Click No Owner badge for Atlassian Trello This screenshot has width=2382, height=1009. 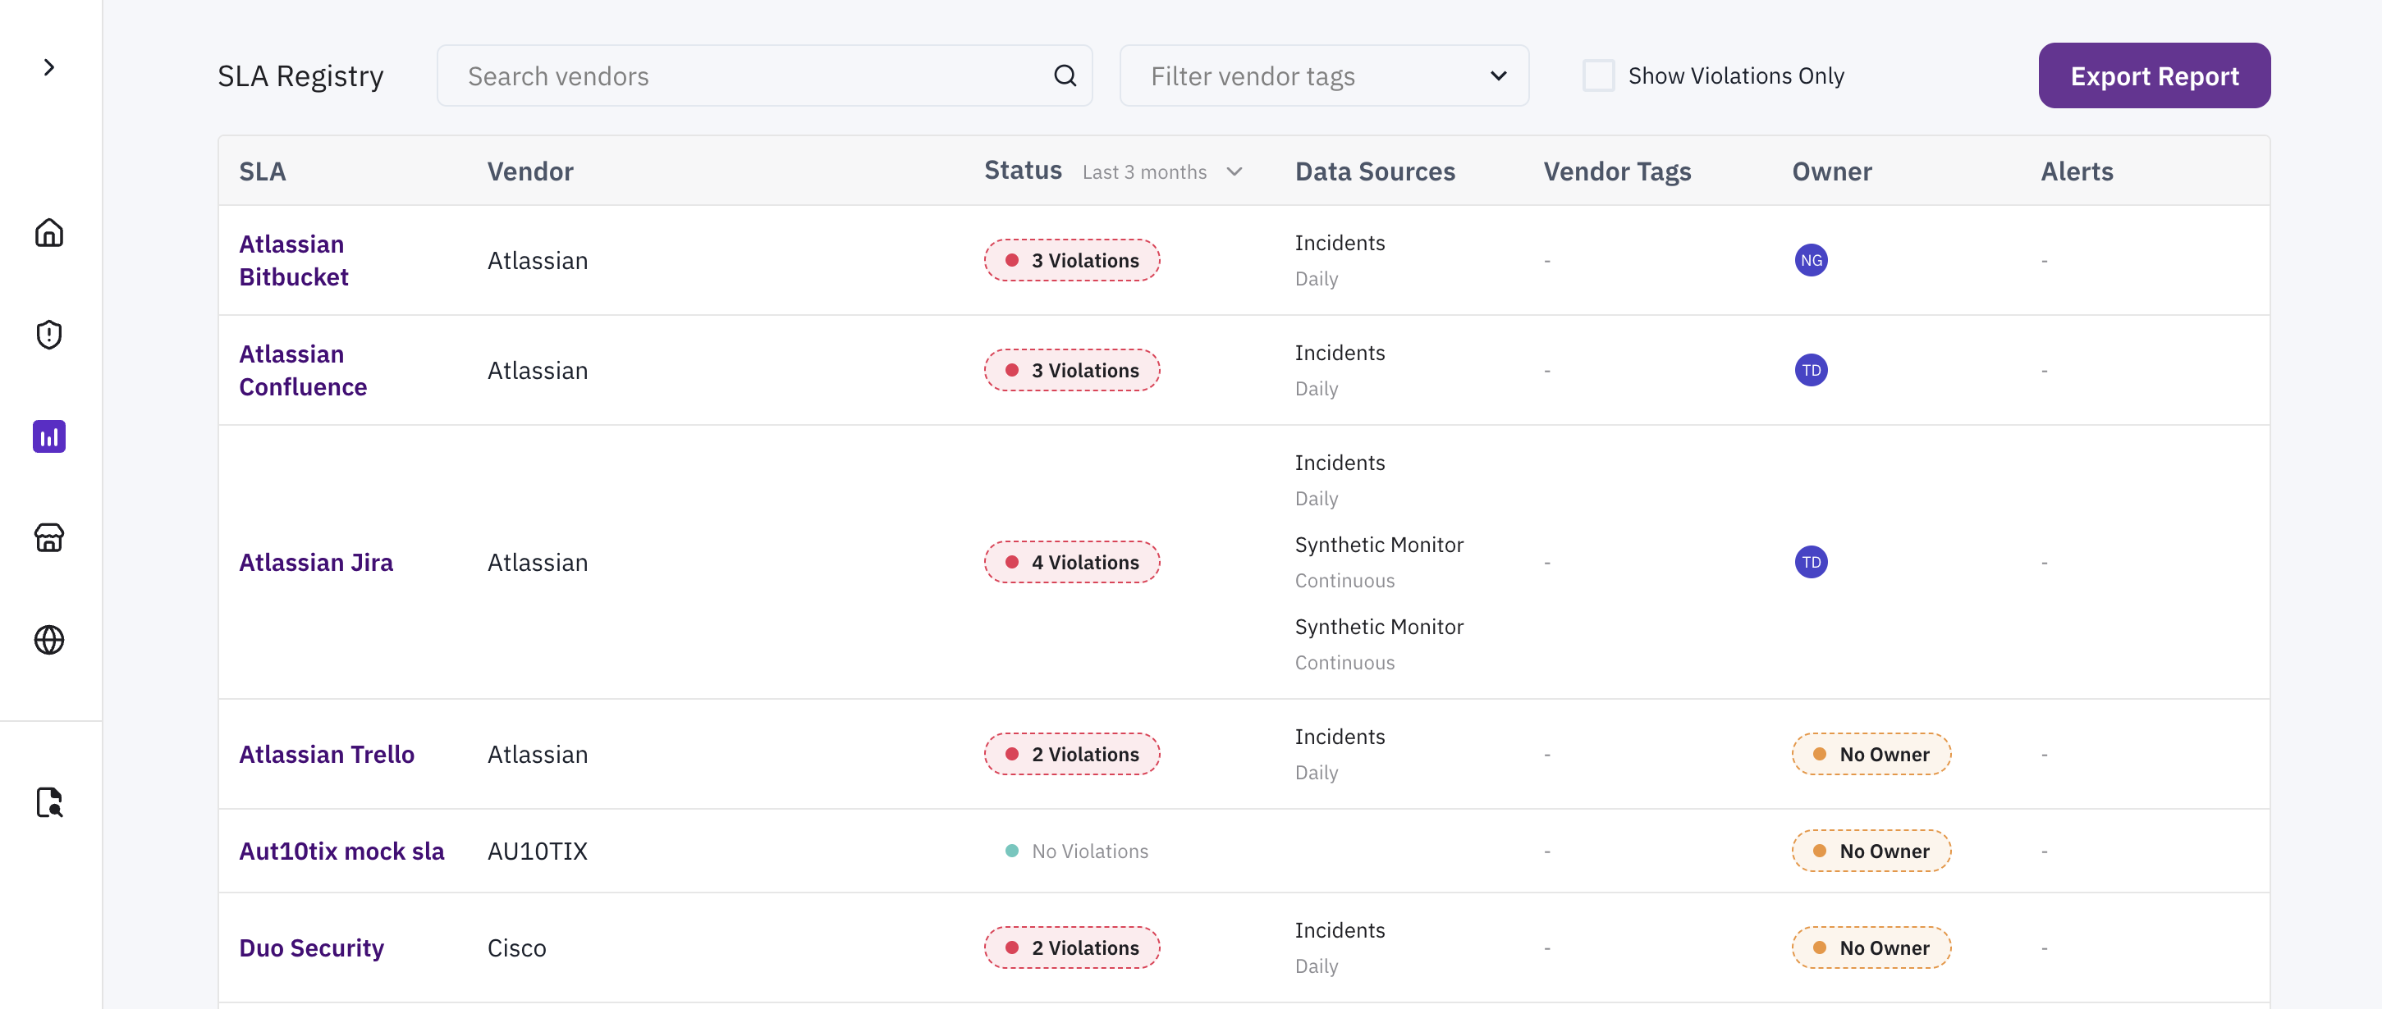tap(1871, 754)
